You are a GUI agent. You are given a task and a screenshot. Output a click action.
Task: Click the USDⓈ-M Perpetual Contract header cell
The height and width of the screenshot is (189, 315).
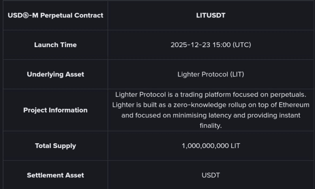pyautogui.click(x=55, y=15)
